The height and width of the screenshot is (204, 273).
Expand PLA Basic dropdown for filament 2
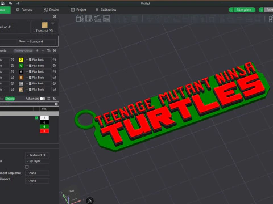(x=39, y=59)
